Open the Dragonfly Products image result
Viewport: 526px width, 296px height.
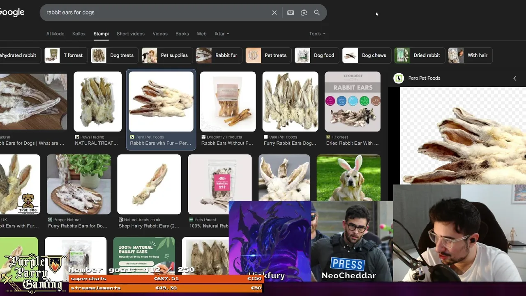click(x=228, y=102)
